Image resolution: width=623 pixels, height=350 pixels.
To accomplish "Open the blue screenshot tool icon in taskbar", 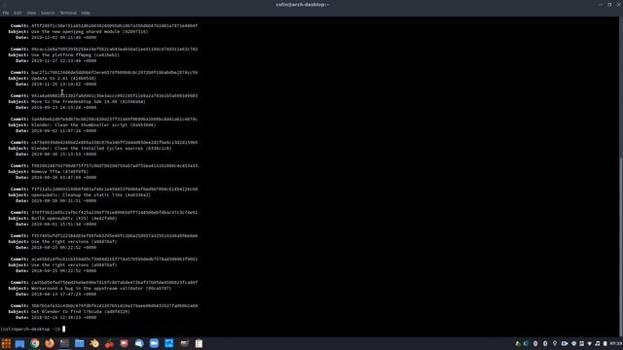I will [x=168, y=343].
